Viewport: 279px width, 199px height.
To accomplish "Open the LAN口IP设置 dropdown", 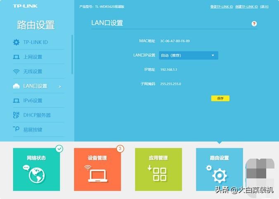I will pos(188,55).
